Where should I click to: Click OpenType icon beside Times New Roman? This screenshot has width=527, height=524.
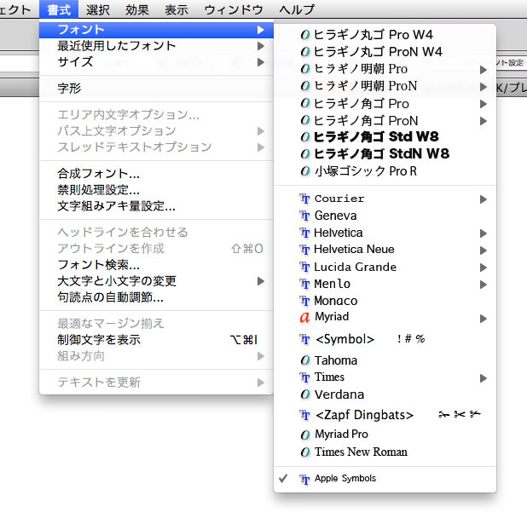pos(304,452)
